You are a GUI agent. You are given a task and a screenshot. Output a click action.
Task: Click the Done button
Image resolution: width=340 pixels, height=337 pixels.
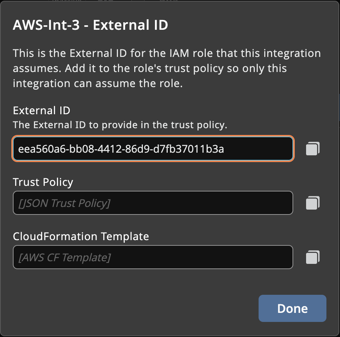[292, 308]
